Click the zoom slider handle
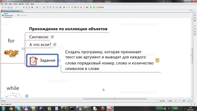 point(184,101)
